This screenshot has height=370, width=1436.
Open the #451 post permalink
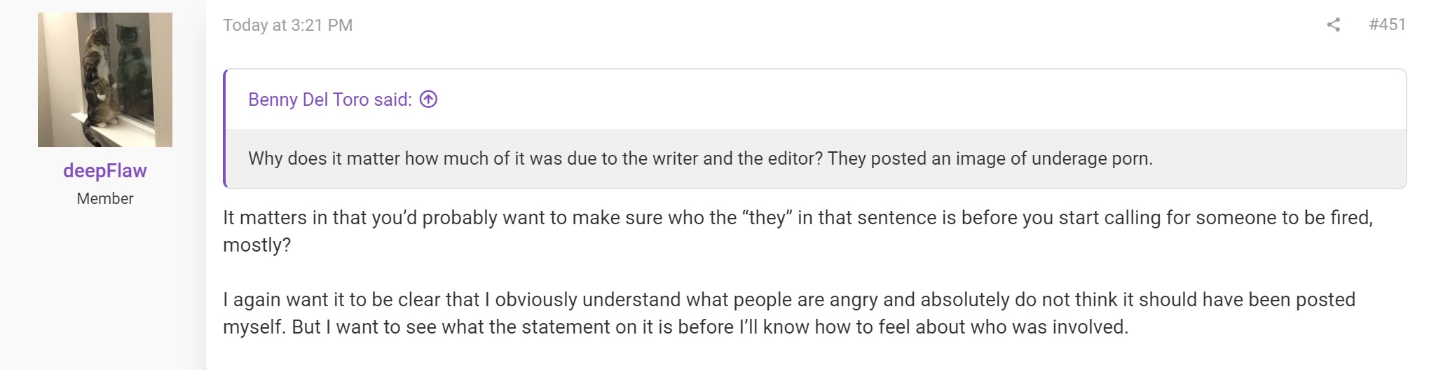tap(1387, 25)
